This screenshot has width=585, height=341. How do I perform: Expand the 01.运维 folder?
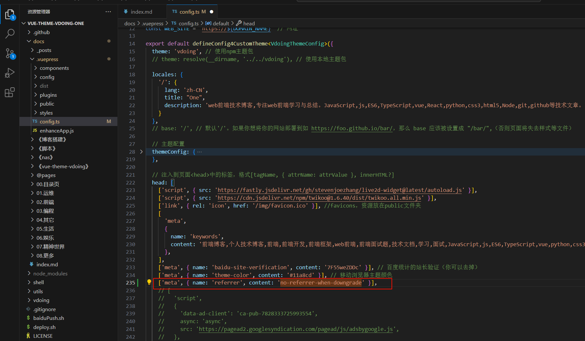tap(32, 193)
